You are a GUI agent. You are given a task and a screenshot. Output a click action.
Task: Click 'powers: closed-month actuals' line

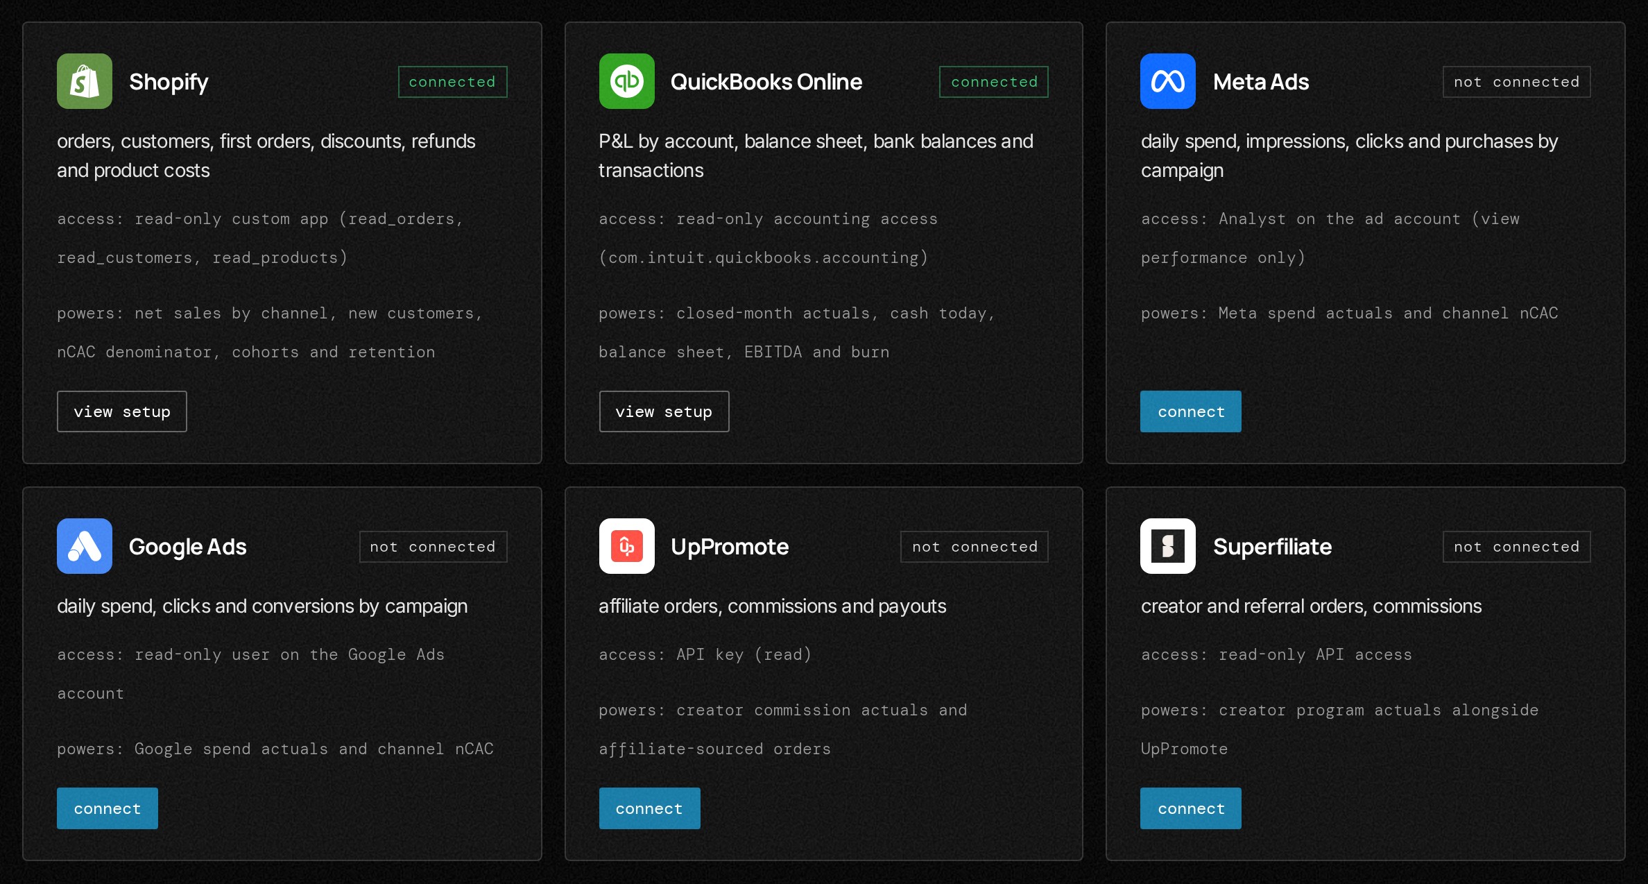click(797, 332)
